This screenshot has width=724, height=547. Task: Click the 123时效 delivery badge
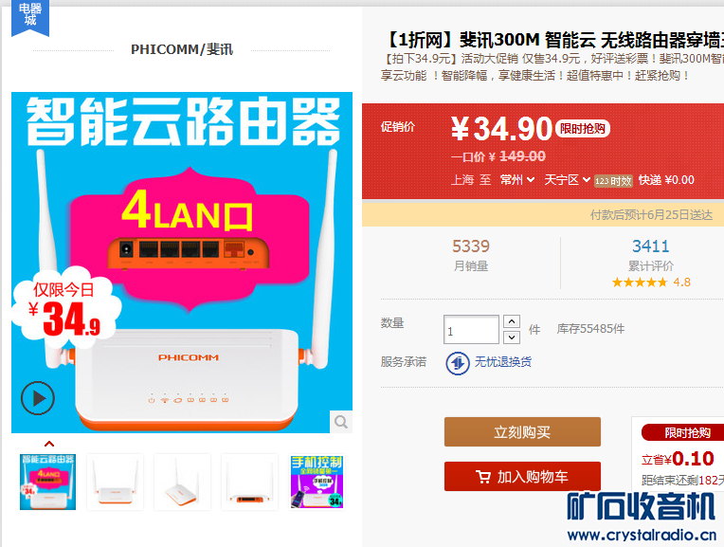(613, 181)
